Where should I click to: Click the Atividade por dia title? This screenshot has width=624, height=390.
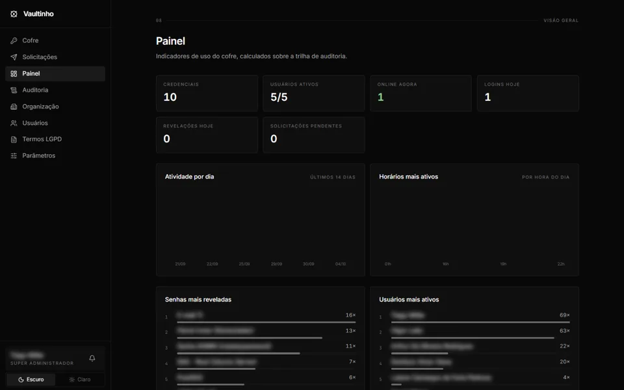(189, 177)
